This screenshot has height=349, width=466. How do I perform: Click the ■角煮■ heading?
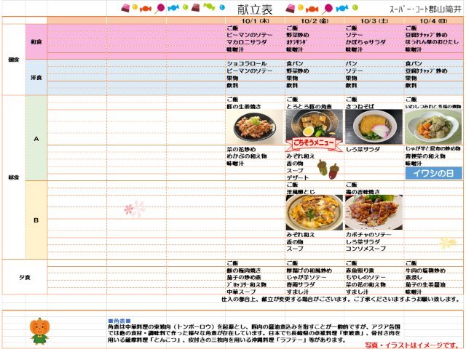119,321
